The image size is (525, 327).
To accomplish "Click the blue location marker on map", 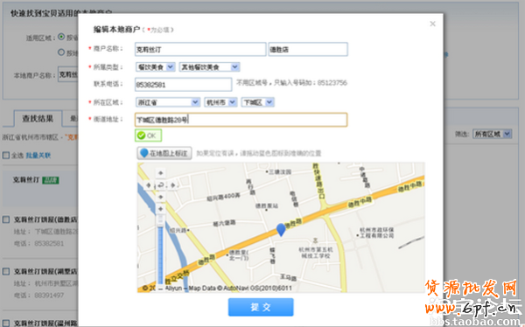I will [x=281, y=230].
